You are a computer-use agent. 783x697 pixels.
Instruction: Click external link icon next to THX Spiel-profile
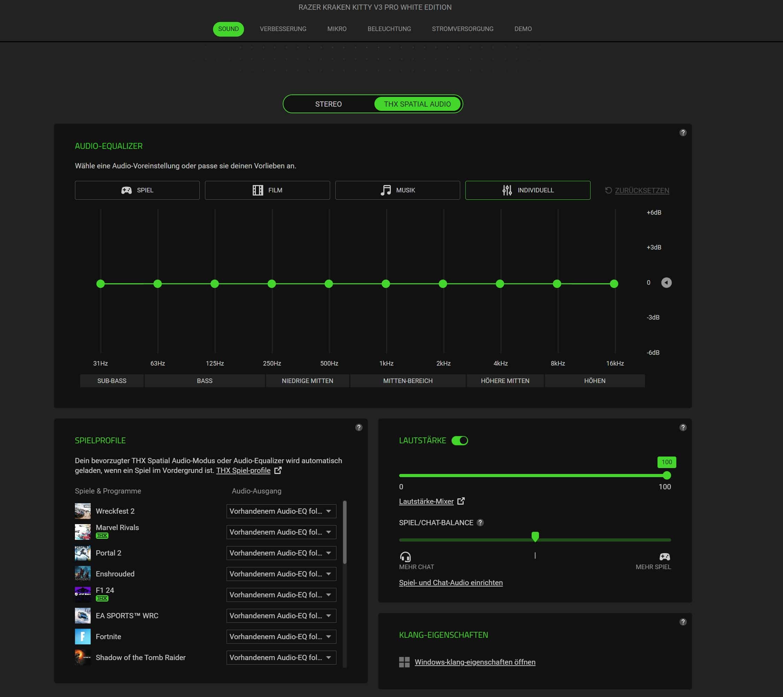click(278, 470)
